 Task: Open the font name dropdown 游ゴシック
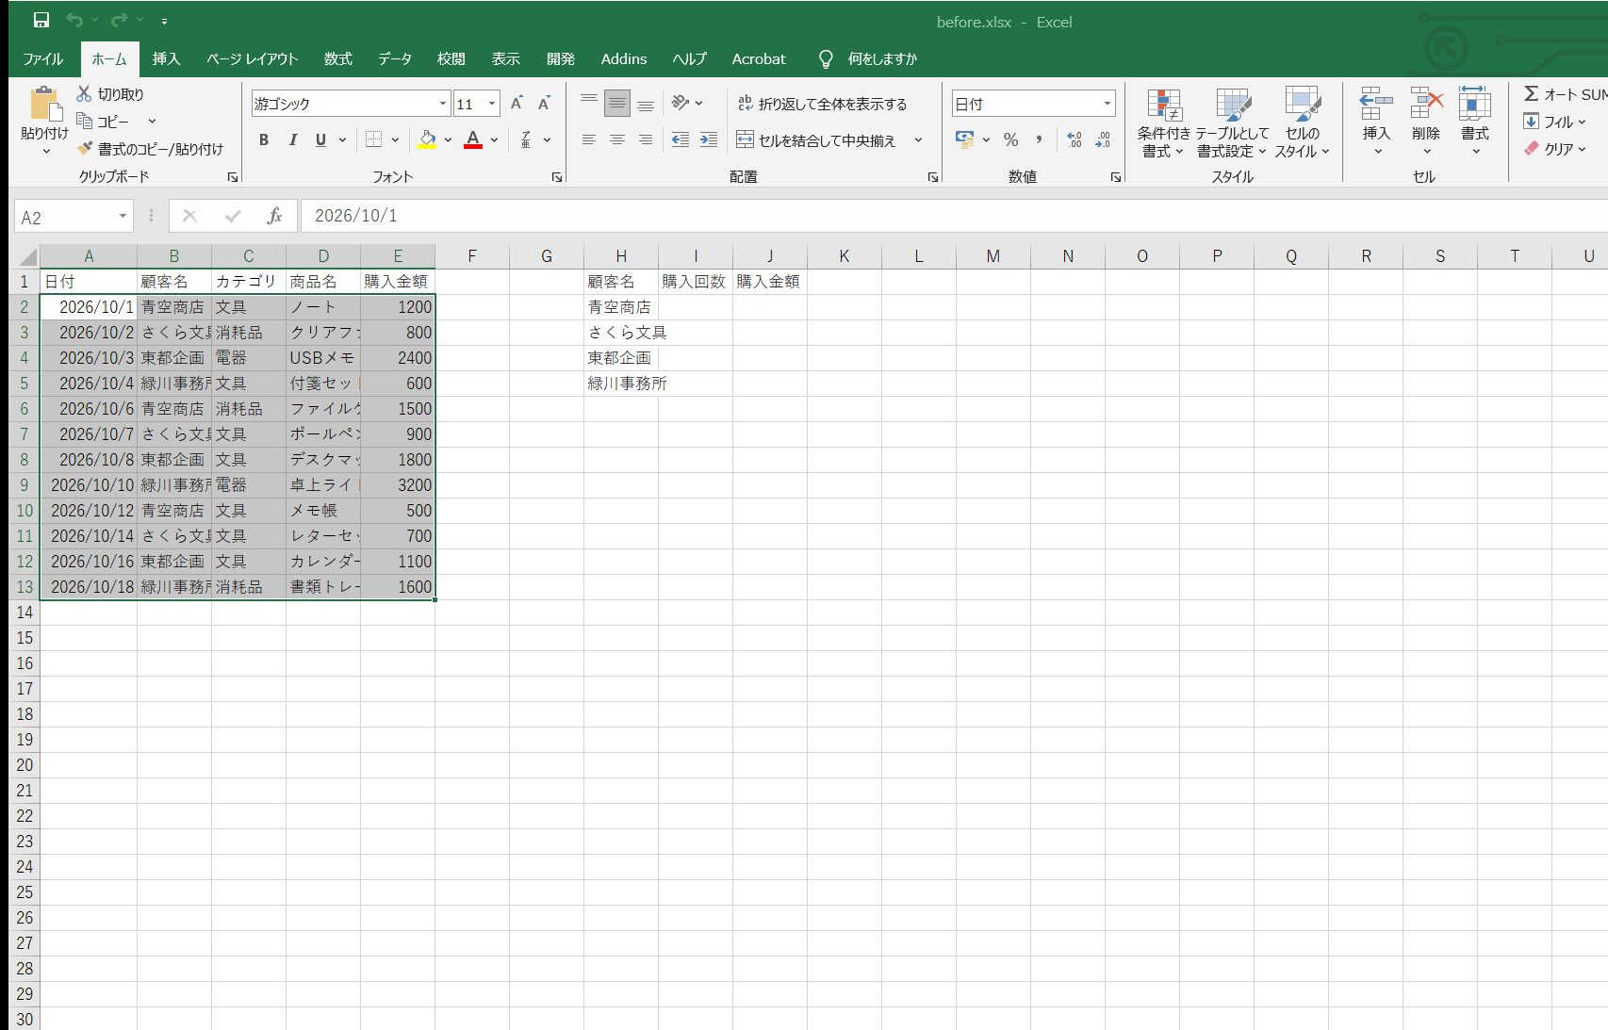(442, 104)
